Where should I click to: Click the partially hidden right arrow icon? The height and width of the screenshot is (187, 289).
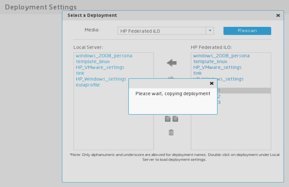[x=171, y=77]
